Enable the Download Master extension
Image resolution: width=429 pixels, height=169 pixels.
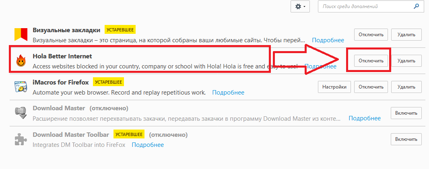click(x=406, y=113)
